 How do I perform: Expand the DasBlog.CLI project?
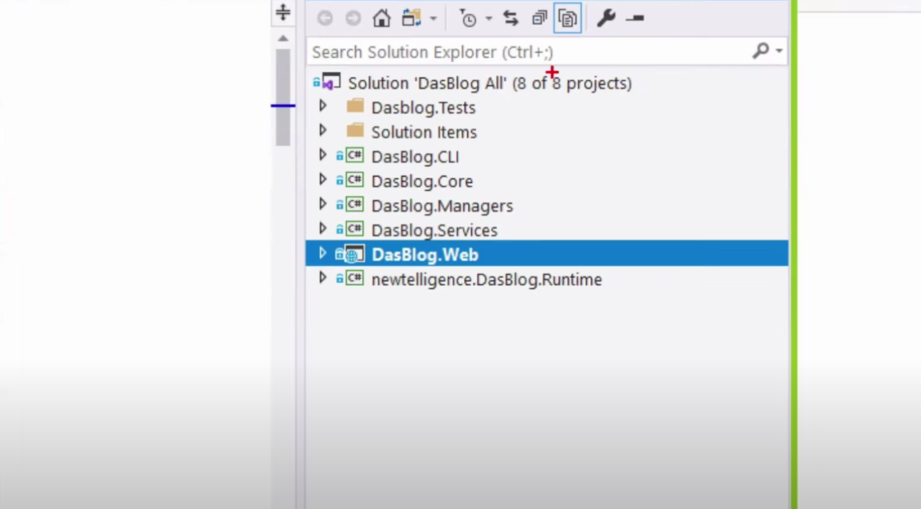tap(323, 155)
